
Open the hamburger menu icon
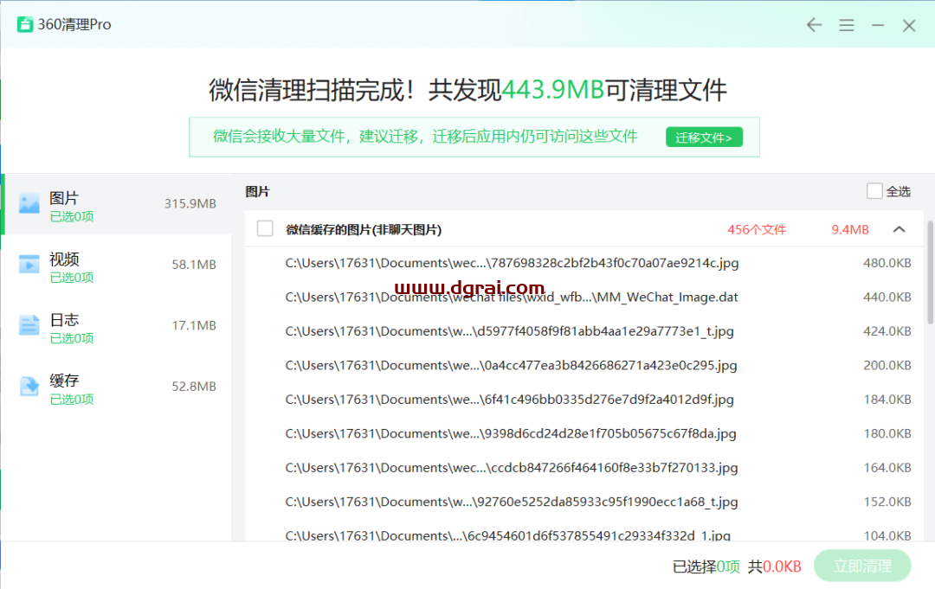(846, 25)
